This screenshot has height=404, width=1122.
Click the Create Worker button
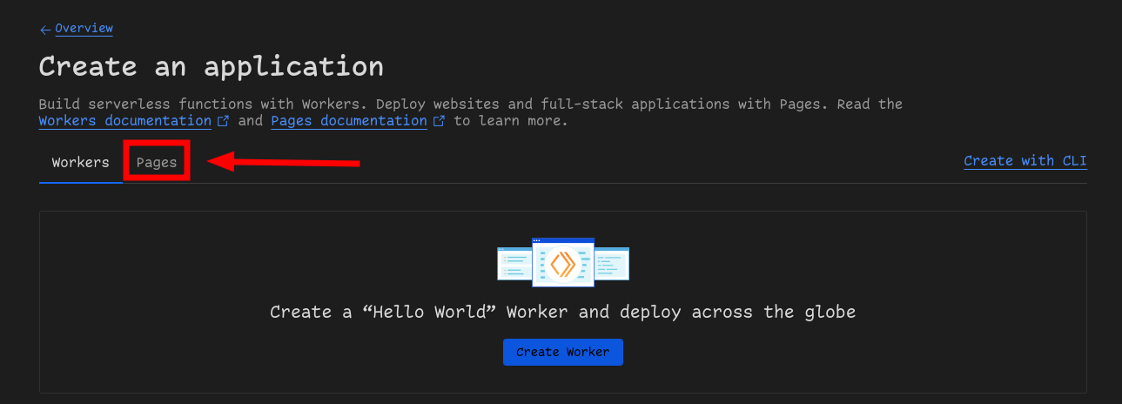(x=563, y=352)
